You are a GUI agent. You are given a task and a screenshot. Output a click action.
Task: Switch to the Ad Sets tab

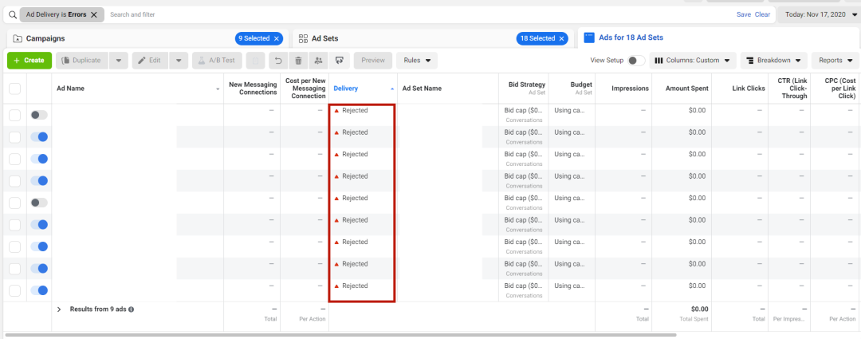326,38
